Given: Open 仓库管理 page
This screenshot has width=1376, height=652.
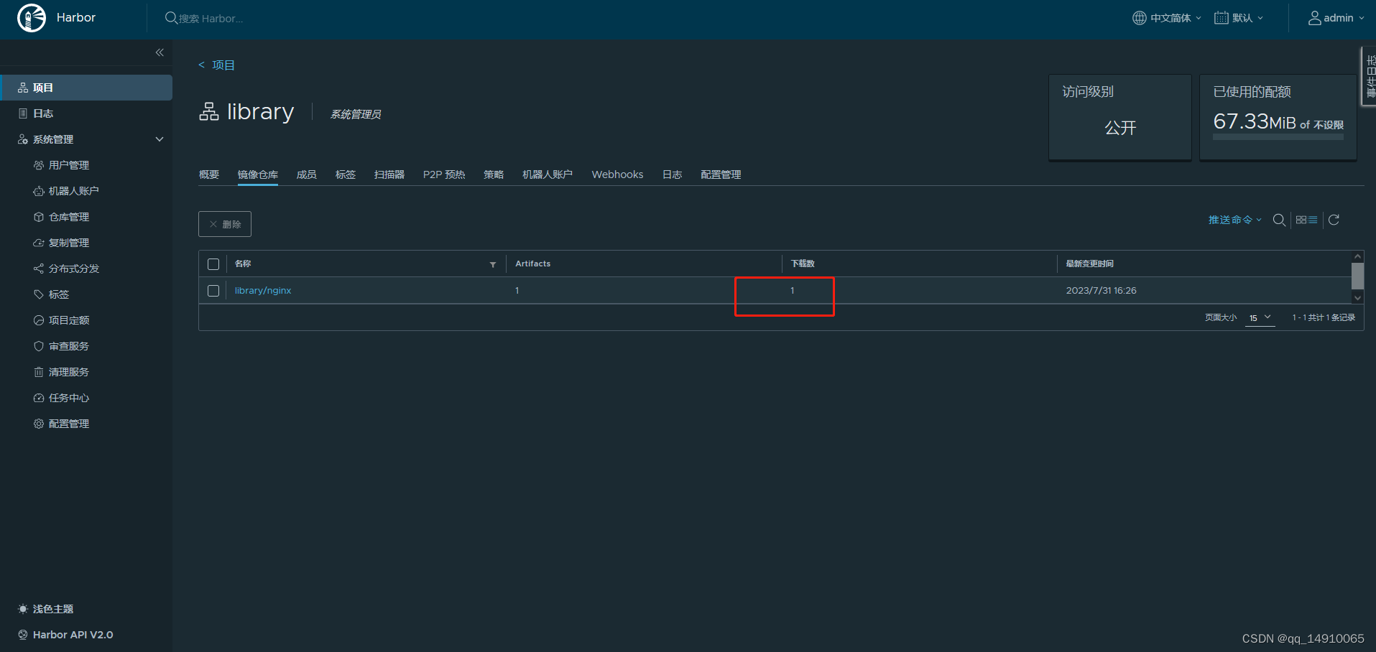Looking at the screenshot, I should [69, 217].
